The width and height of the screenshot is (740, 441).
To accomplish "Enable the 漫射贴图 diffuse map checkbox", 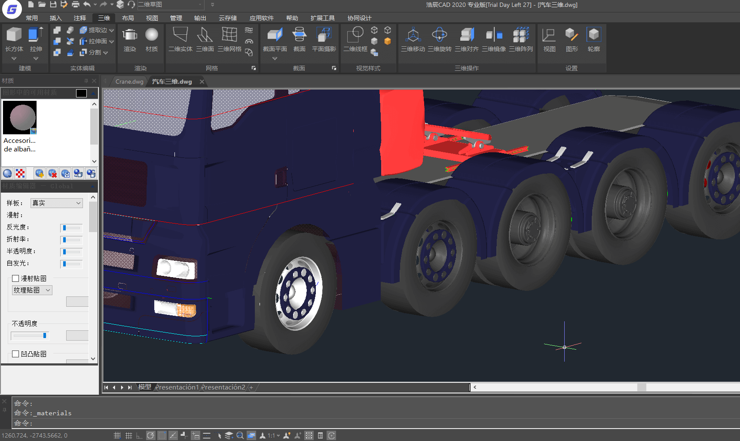I will [x=15, y=278].
